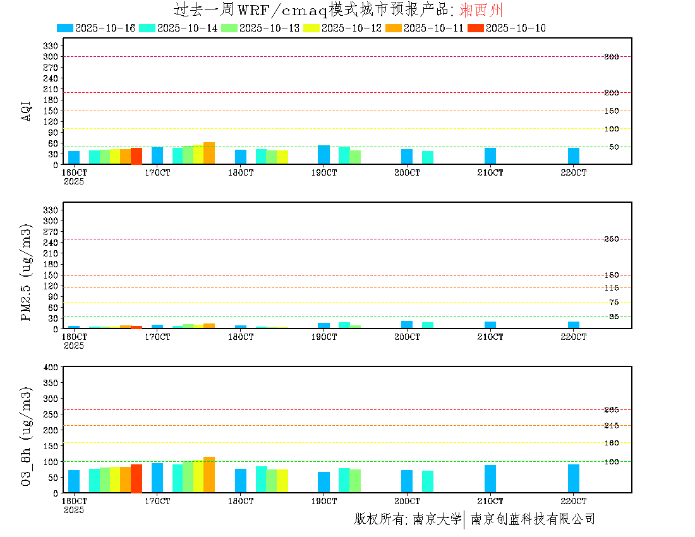This screenshot has width=695, height=537.
Task: Click the orange AQI bar at 17OCT
Action: click(x=209, y=153)
